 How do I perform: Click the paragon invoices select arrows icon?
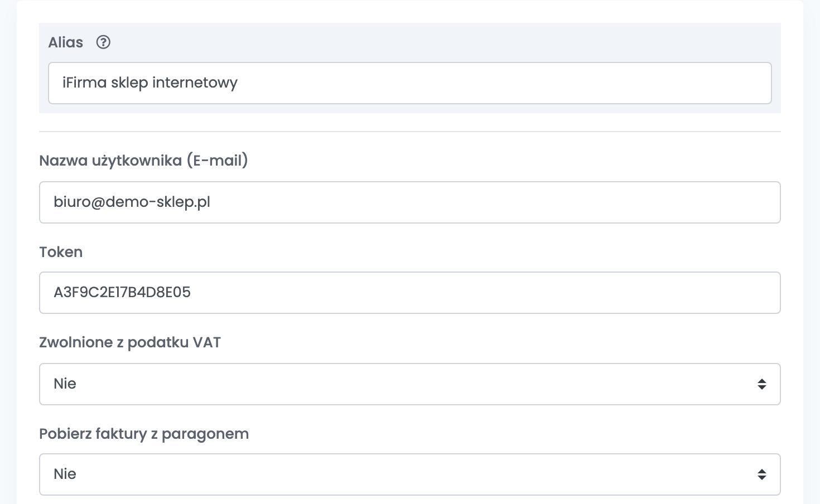pyautogui.click(x=761, y=474)
